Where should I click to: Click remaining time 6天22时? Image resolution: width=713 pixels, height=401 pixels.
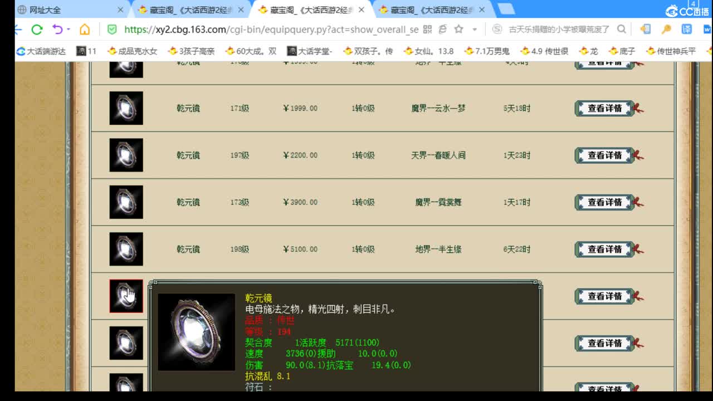(x=517, y=250)
